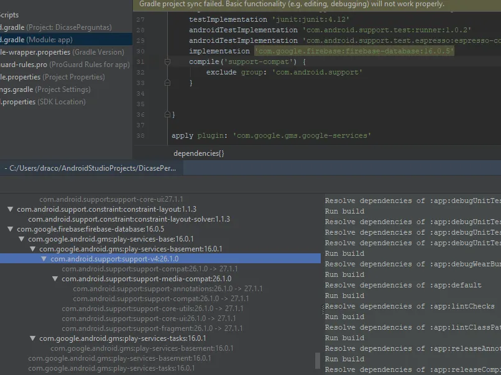Select play-services-tasks:16.0.1 bottom row
The image size is (501, 375).
[x=111, y=368]
